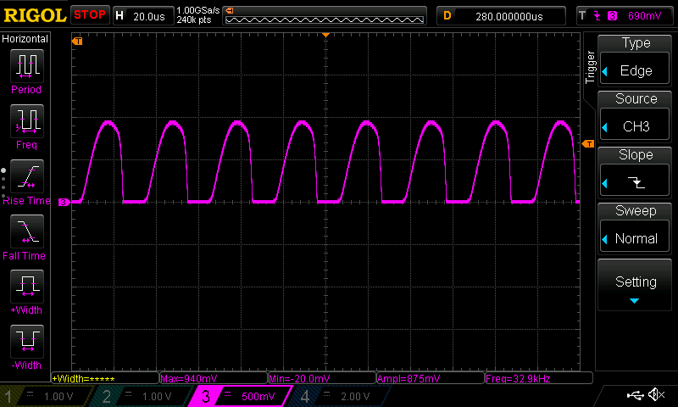Click the horizontal timebase H 20.0us field
Image resolution: width=678 pixels, height=407 pixels.
click(142, 16)
